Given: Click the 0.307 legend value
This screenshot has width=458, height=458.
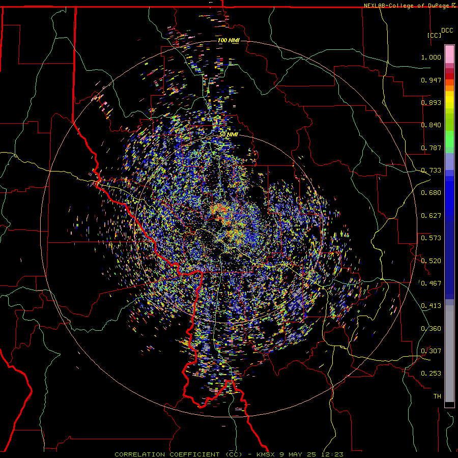Looking at the screenshot, I should coord(431,351).
